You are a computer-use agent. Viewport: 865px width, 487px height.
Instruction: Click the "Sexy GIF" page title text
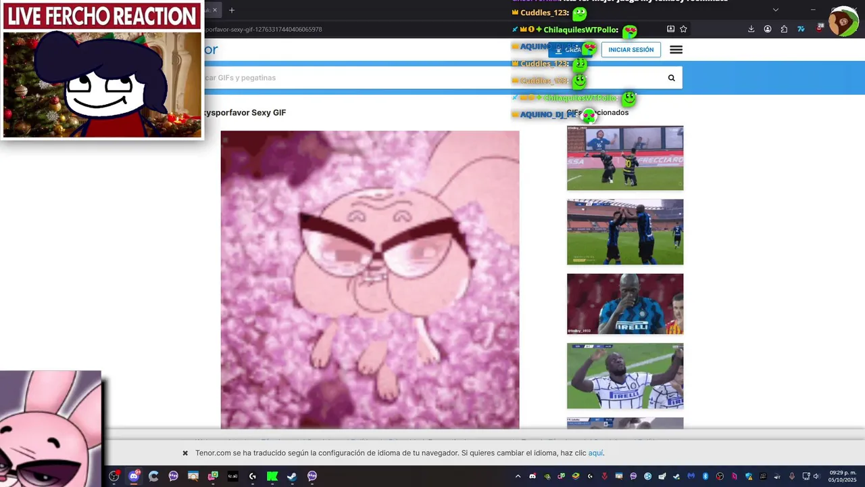tap(268, 113)
